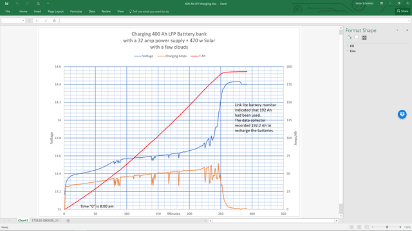
Task: Click sheet tab scroll left arrow
Action: 5,221
